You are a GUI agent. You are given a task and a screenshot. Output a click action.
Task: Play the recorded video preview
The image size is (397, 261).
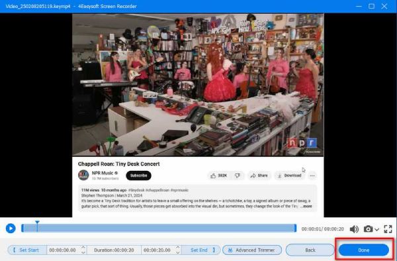coord(11,229)
